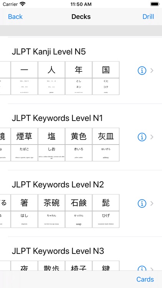
Task: Tap the 髭 (ひげ) card thumbnail
Action: [106, 211]
